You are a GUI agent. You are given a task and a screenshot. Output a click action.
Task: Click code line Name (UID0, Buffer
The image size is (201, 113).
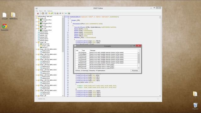click(x=84, y=82)
